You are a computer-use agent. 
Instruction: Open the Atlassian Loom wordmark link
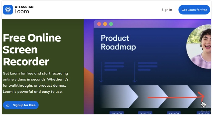click(24, 10)
